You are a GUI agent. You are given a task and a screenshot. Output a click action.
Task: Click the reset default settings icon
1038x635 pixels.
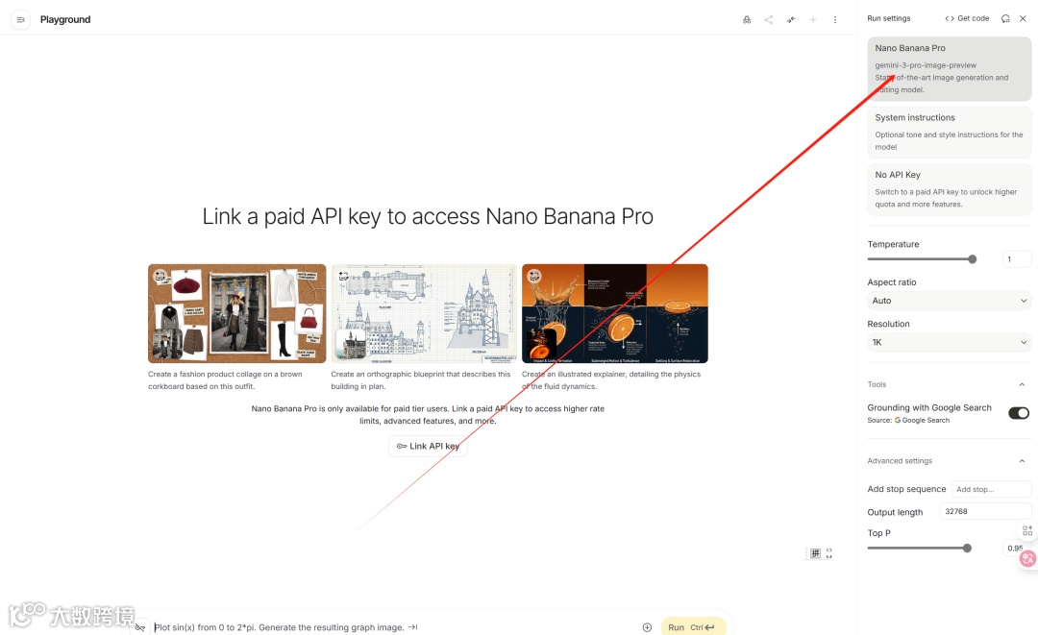pos(1005,18)
